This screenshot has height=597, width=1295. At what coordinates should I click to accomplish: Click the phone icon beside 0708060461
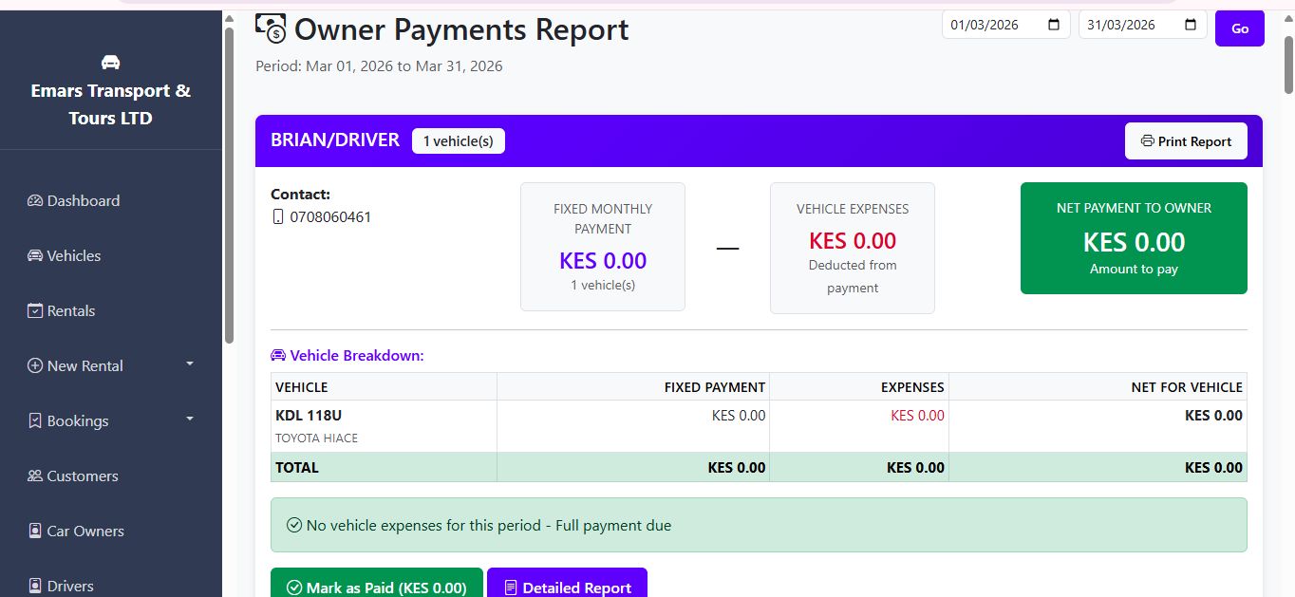click(x=278, y=217)
